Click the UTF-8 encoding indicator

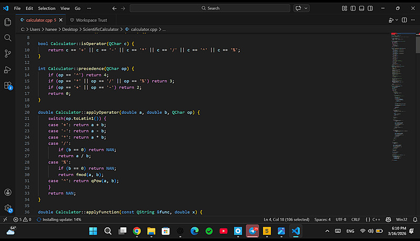[x=340, y=220]
